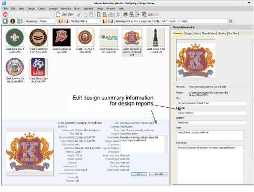254x192 pixels.
Task: Click the stitch machine icon left of Print
Action: 125,14
